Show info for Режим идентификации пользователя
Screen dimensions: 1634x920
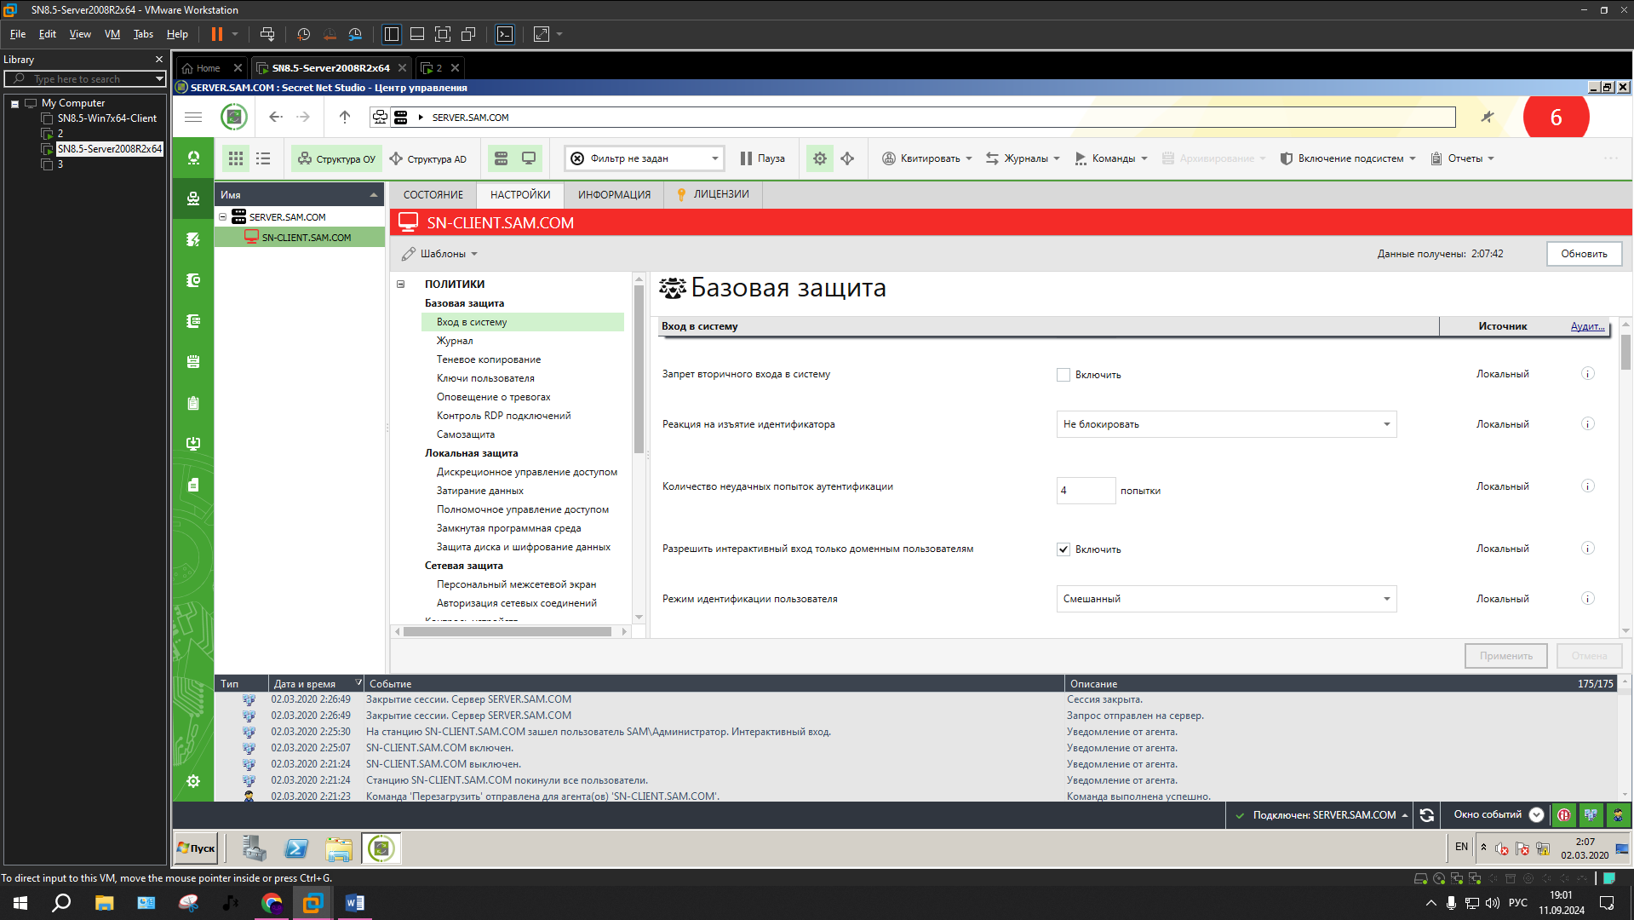(1588, 599)
